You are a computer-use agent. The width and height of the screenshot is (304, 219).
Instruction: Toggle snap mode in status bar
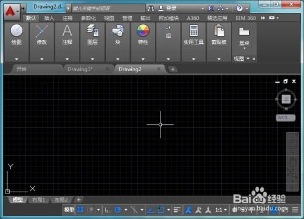(91, 210)
